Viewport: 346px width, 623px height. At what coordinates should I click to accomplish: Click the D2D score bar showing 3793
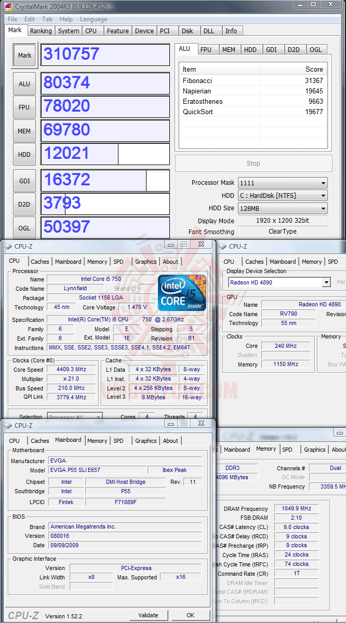[x=105, y=204]
